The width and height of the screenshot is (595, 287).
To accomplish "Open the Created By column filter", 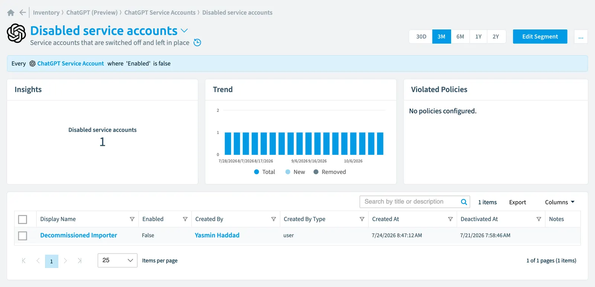I will (x=274, y=219).
